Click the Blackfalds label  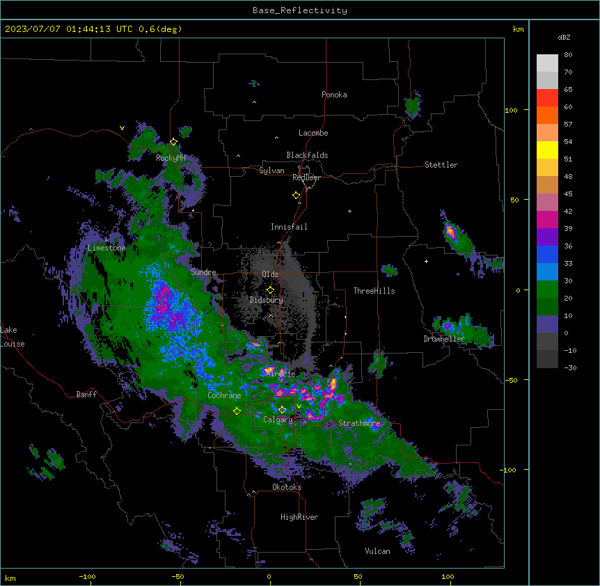(307, 155)
